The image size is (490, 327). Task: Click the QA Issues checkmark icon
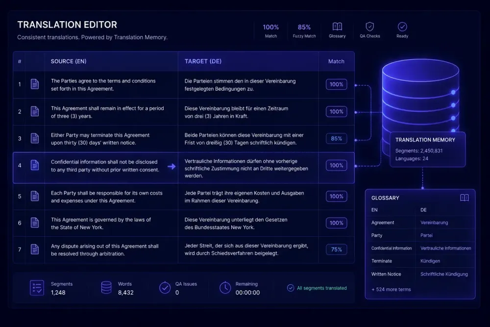(165, 288)
